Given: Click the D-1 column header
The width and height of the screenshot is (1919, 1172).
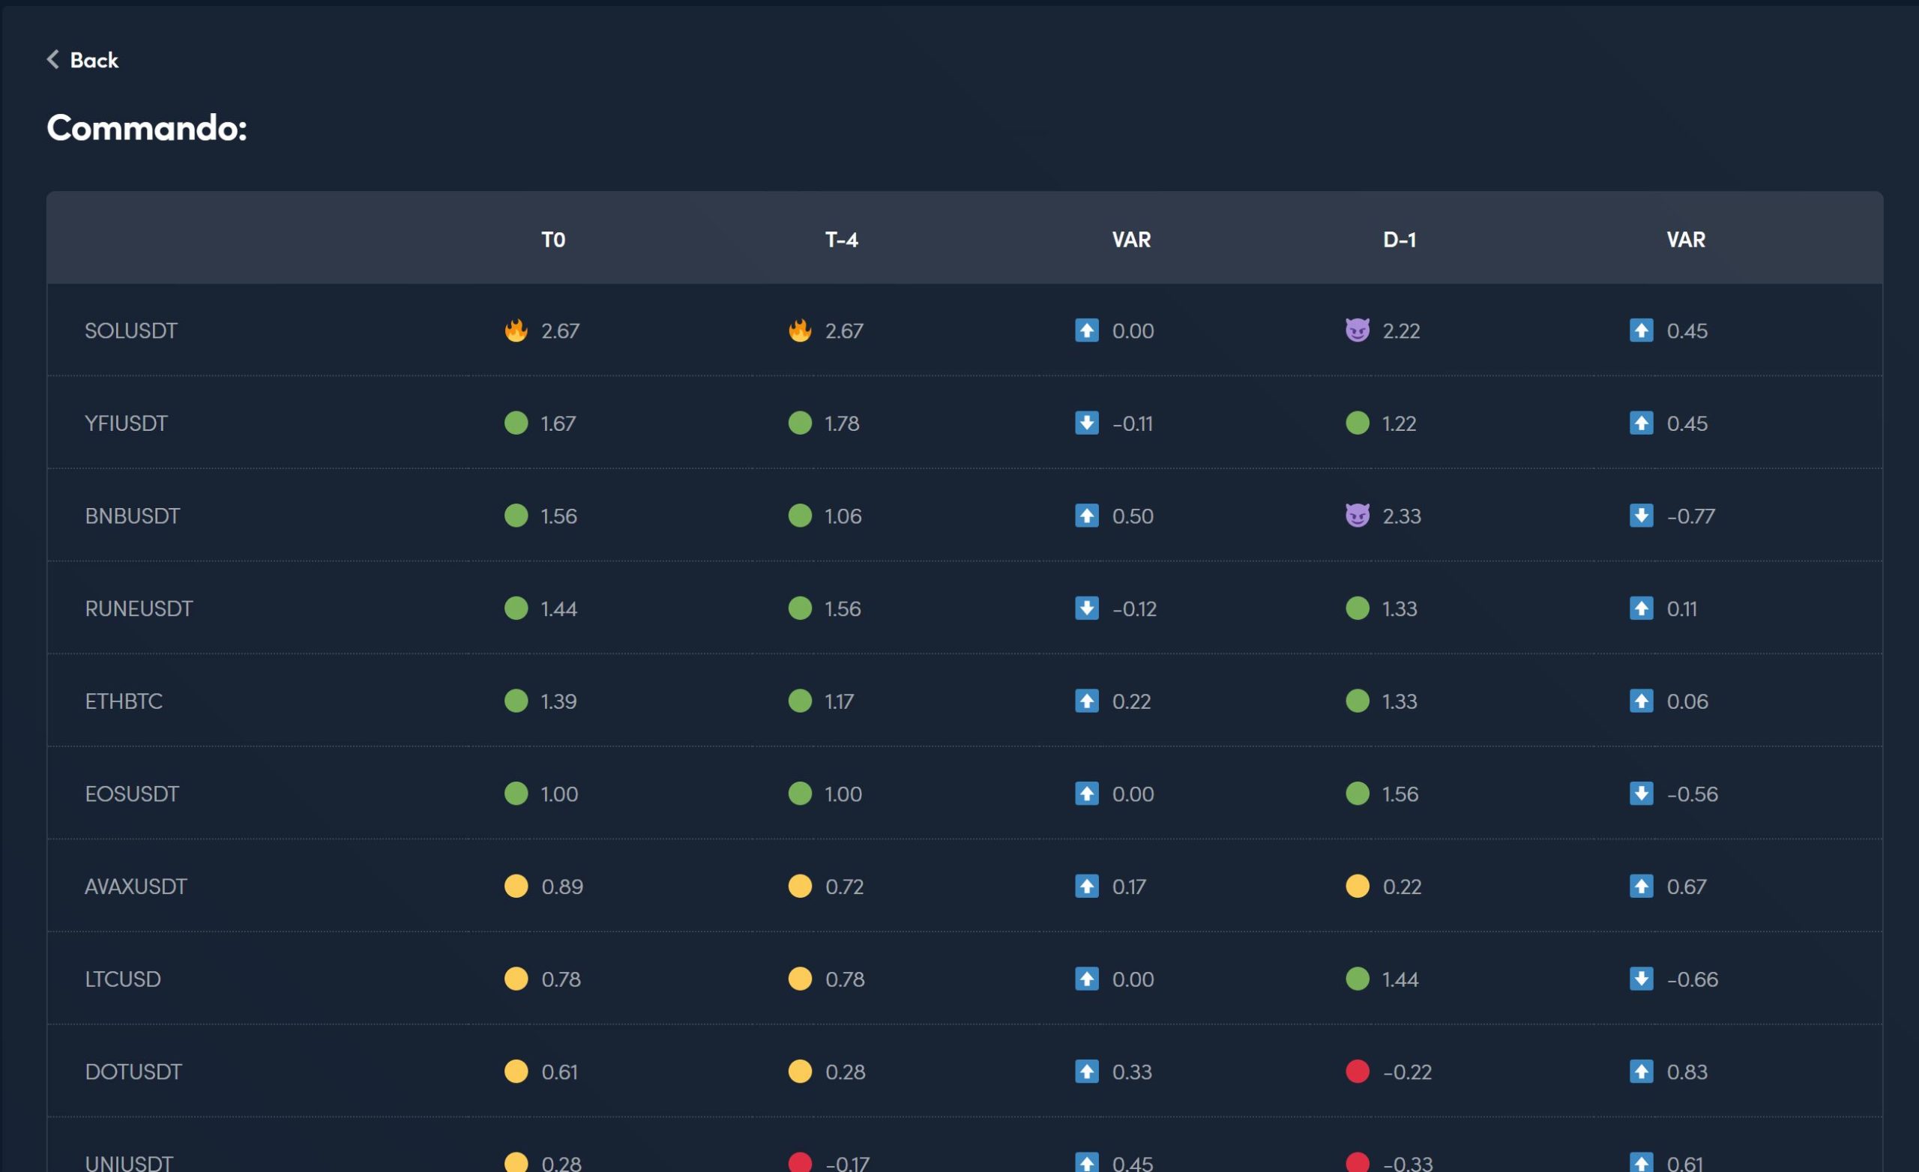Looking at the screenshot, I should click(x=1399, y=239).
